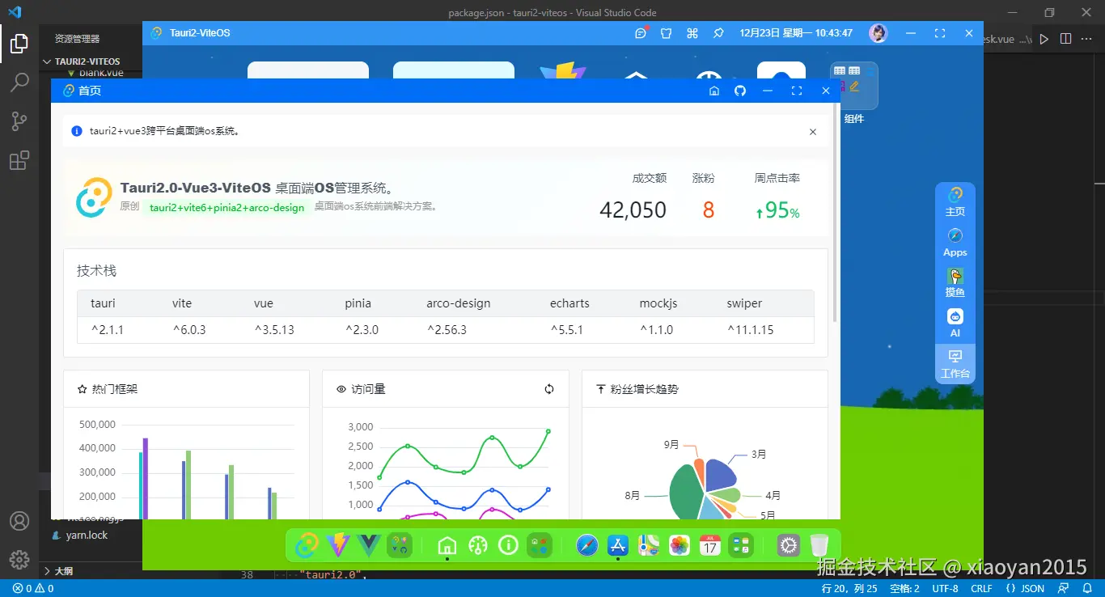Change UTF-8 encoding in status bar

tap(945, 588)
